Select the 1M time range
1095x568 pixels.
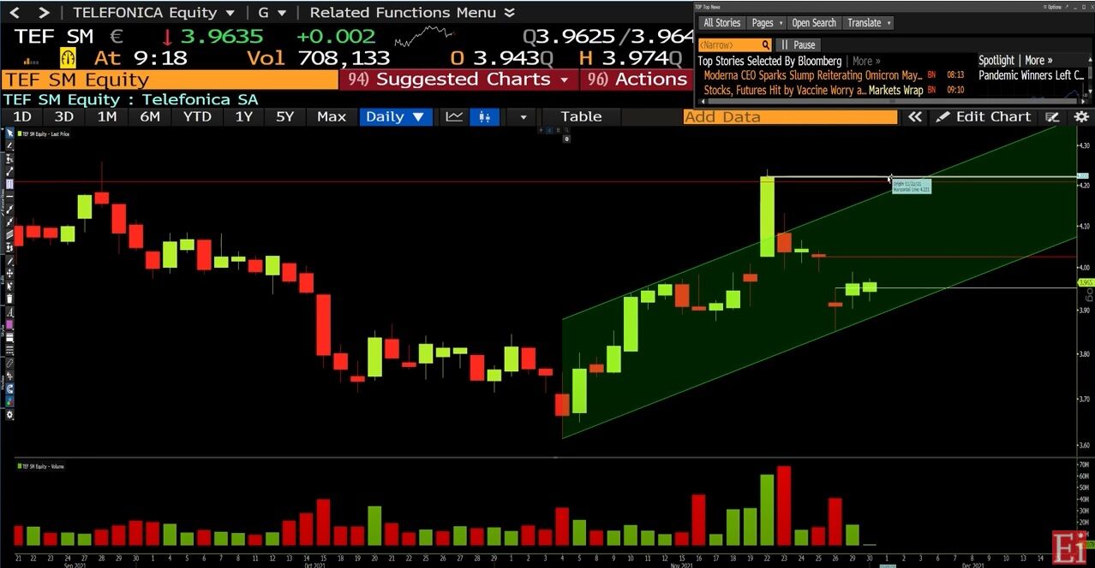point(106,117)
